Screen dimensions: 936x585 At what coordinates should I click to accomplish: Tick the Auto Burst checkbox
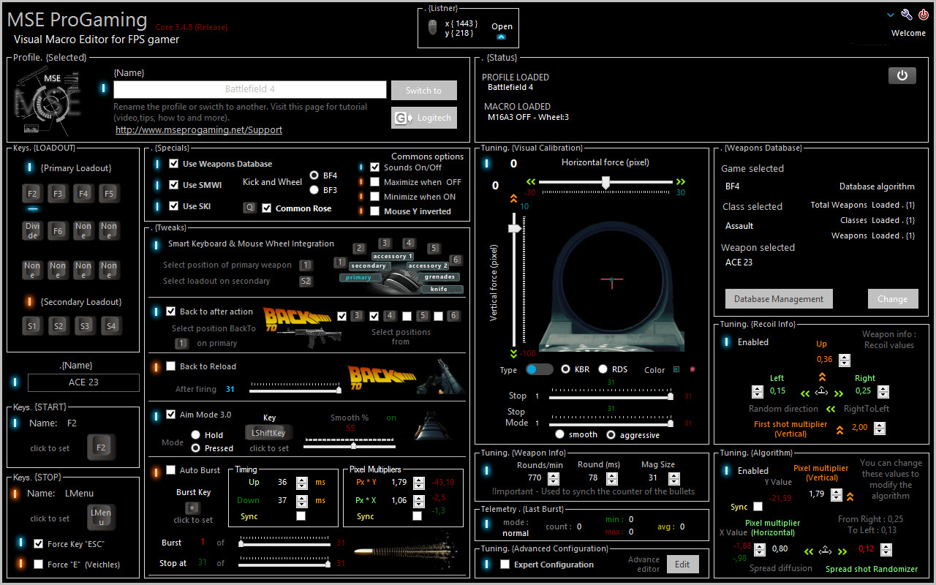click(x=171, y=470)
